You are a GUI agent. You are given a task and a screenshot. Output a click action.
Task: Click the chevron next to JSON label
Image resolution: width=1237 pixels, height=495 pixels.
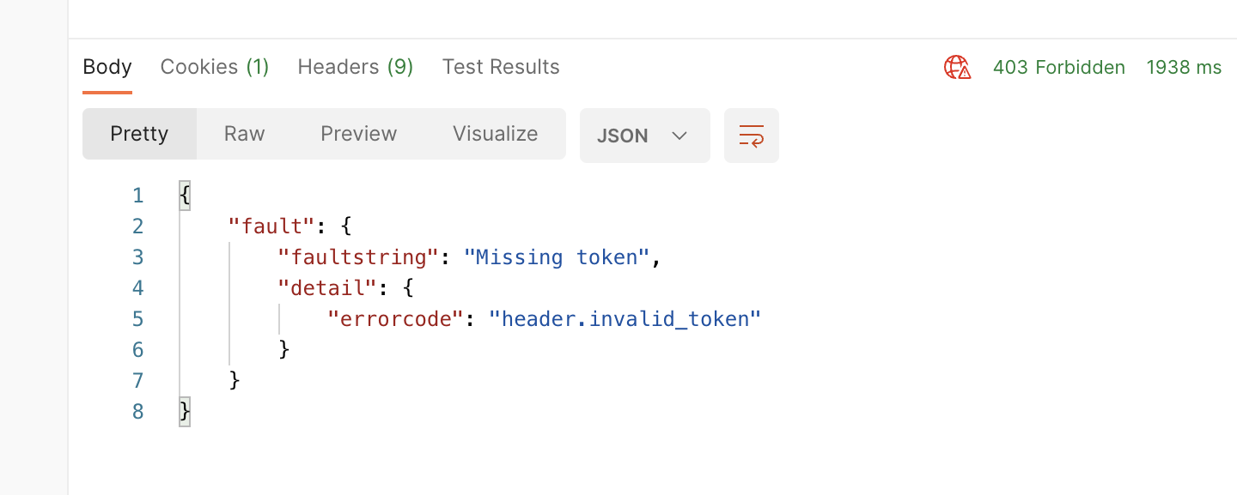pos(679,135)
